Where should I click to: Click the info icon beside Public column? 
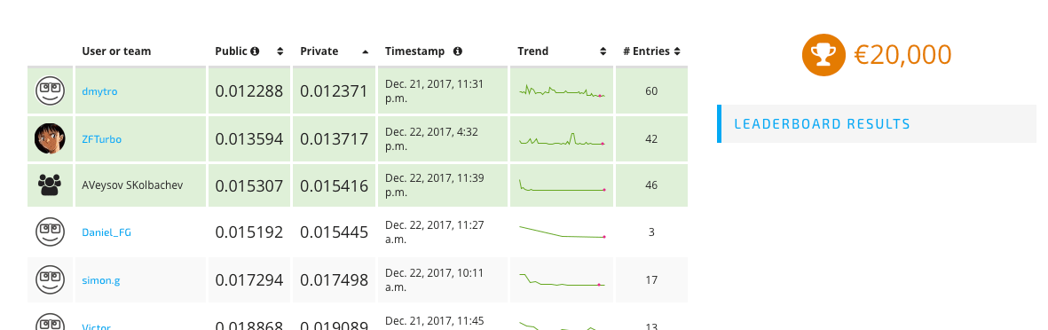coord(255,51)
